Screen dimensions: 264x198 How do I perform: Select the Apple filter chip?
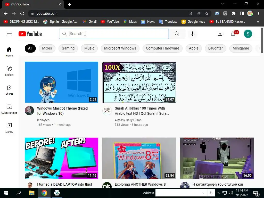[x=194, y=48]
